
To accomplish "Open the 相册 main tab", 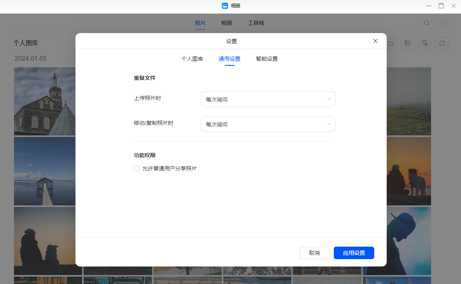I will 227,23.
